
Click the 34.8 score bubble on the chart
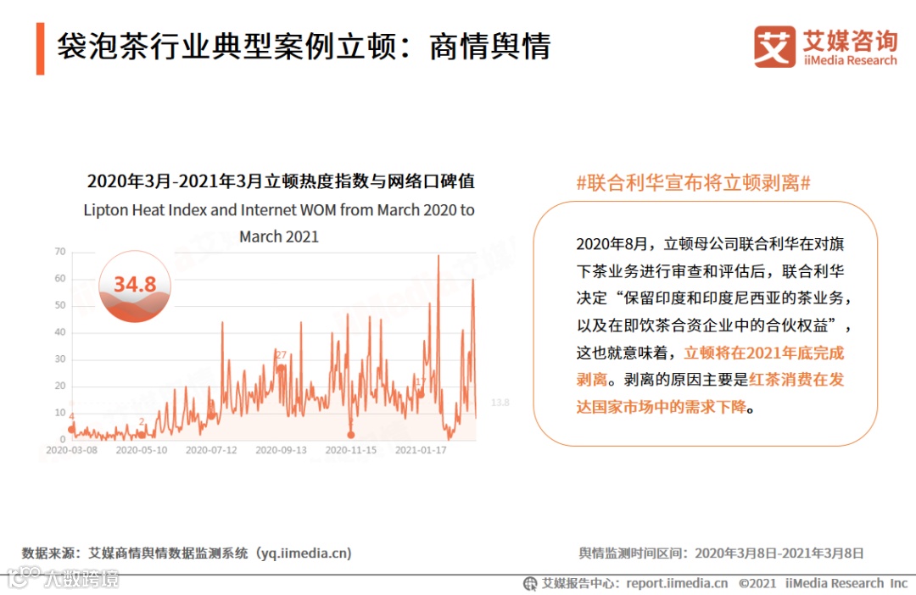pyautogui.click(x=135, y=286)
